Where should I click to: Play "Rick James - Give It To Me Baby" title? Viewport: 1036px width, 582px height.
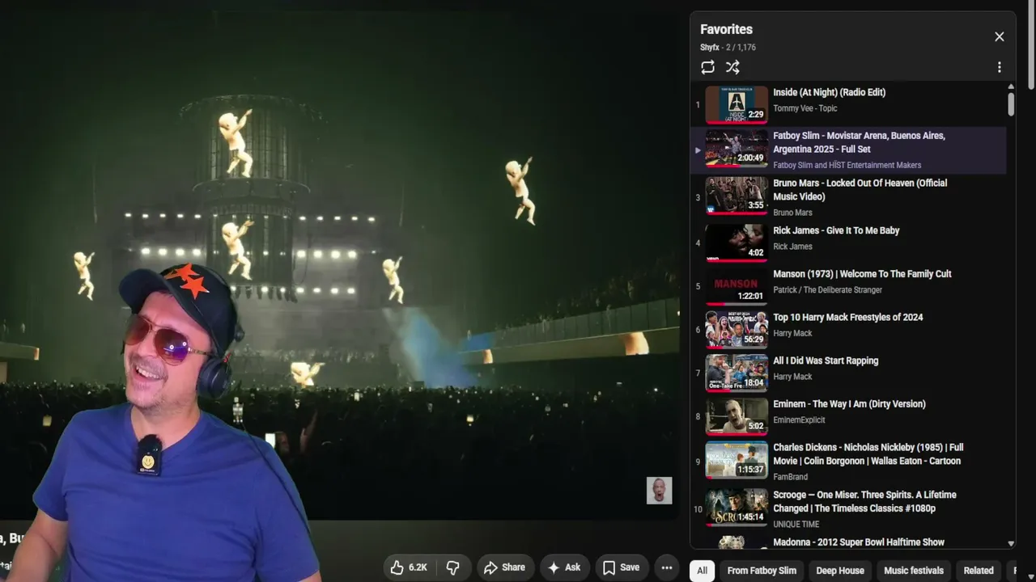click(836, 230)
